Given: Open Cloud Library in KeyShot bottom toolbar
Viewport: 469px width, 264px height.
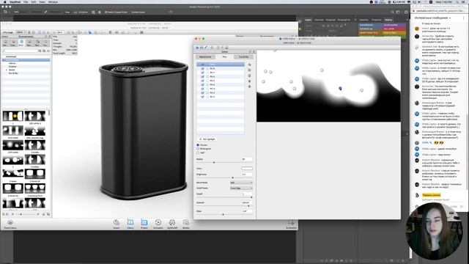Looking at the screenshot, I should pyautogui.click(x=10, y=224).
